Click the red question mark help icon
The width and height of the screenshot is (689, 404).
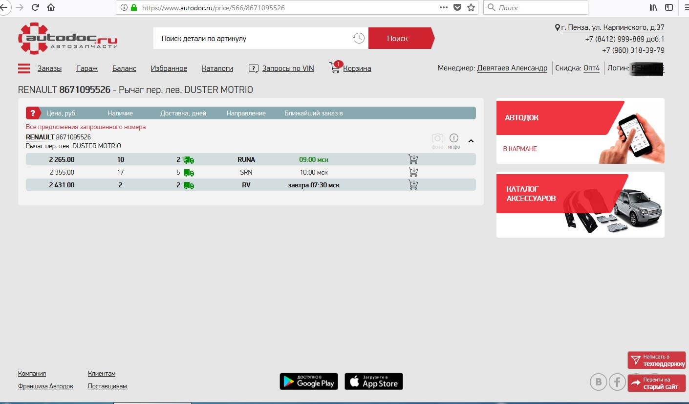pyautogui.click(x=33, y=113)
